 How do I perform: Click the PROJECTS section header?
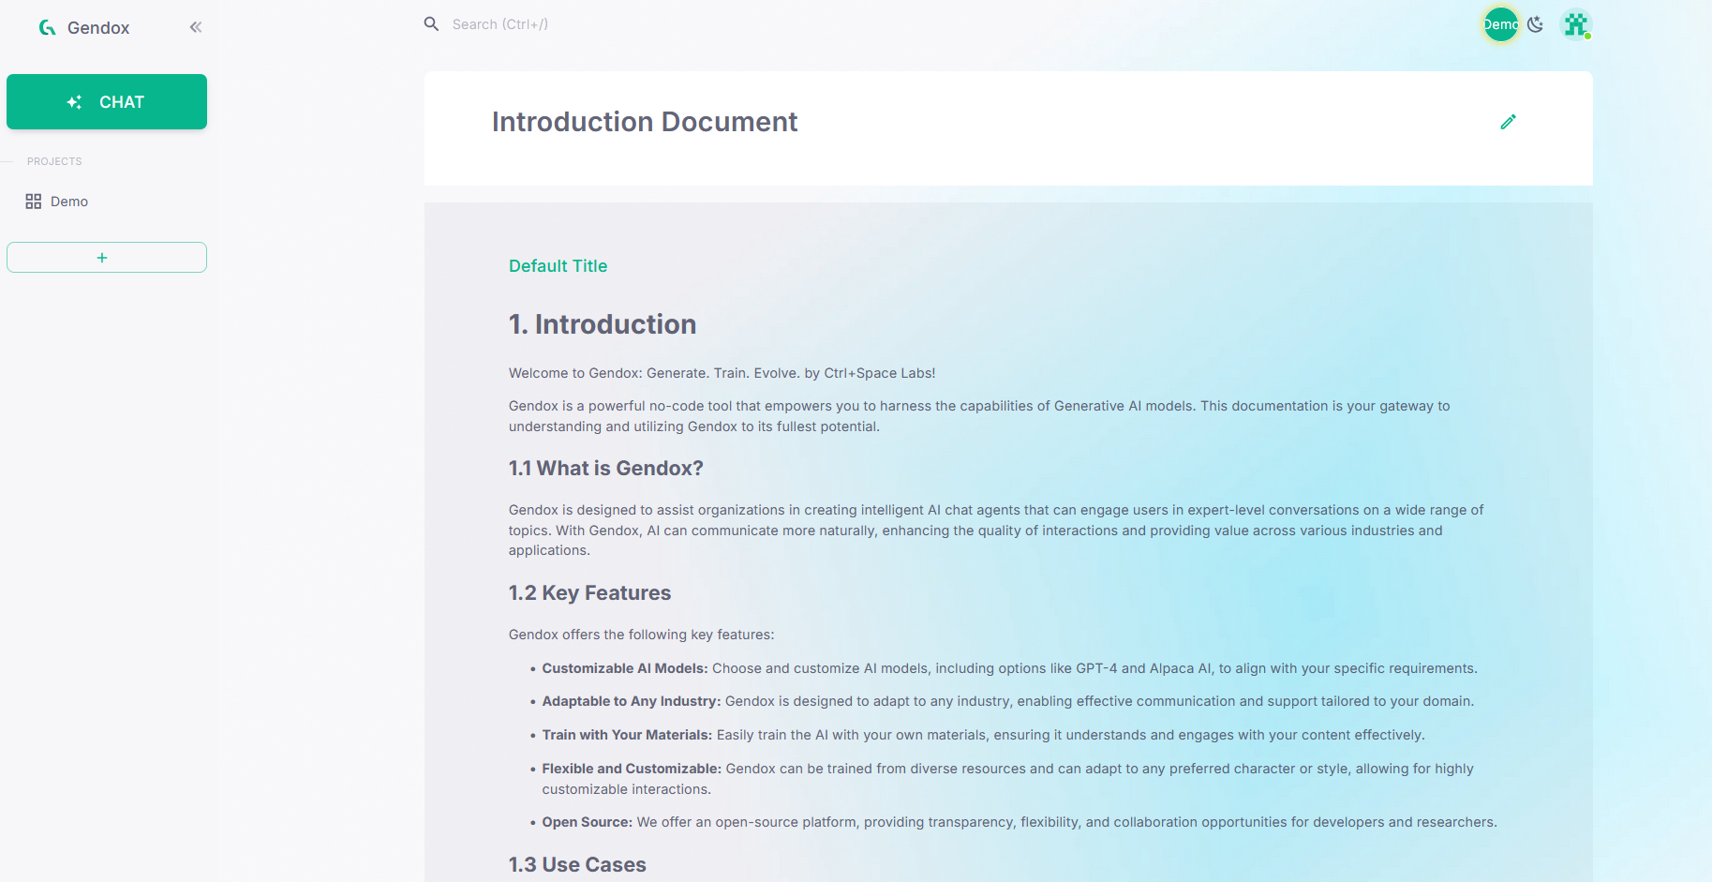[x=53, y=160]
